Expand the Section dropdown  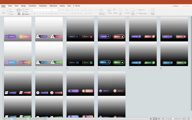tap(27, 14)
